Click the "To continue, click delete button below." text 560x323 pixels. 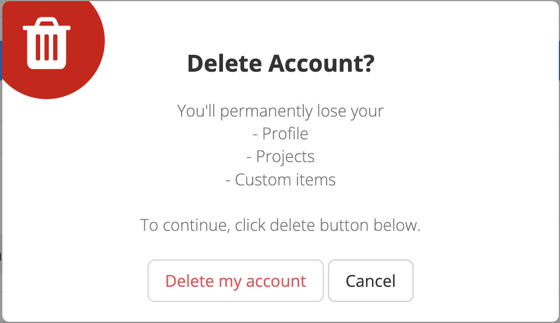(x=280, y=225)
